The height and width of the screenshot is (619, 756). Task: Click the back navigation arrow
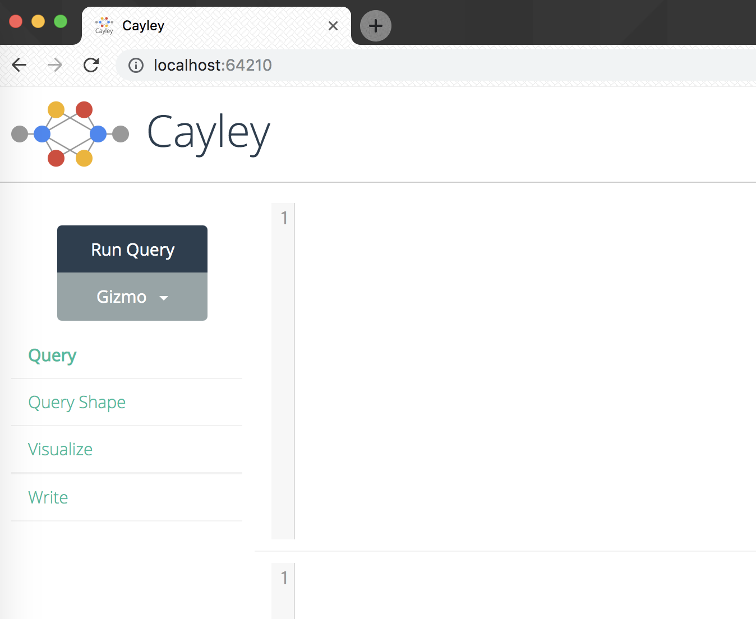pyautogui.click(x=19, y=64)
